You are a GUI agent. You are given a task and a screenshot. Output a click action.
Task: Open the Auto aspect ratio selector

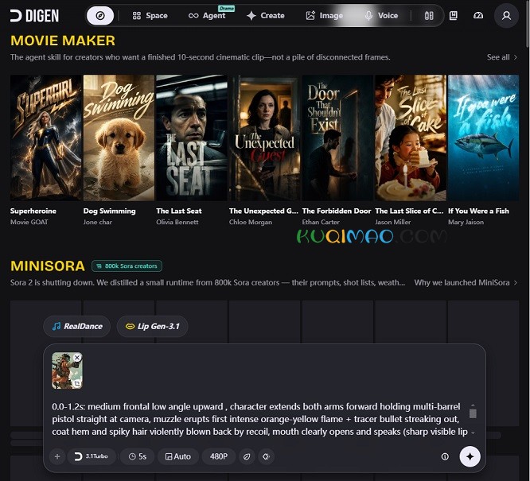[x=177, y=456]
